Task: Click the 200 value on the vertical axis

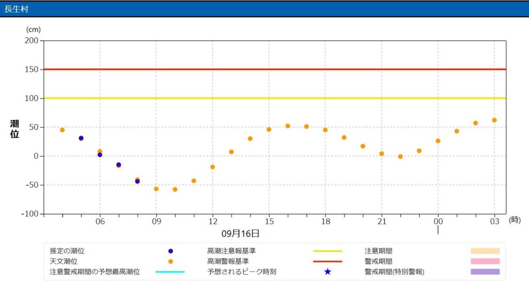Action: click(x=32, y=40)
